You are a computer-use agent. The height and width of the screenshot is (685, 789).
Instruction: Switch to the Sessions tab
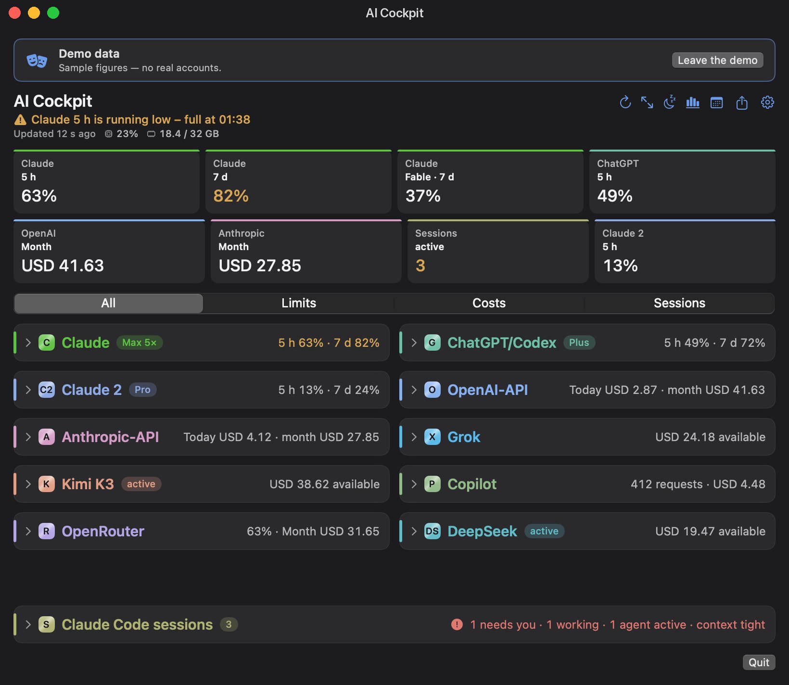(x=679, y=303)
